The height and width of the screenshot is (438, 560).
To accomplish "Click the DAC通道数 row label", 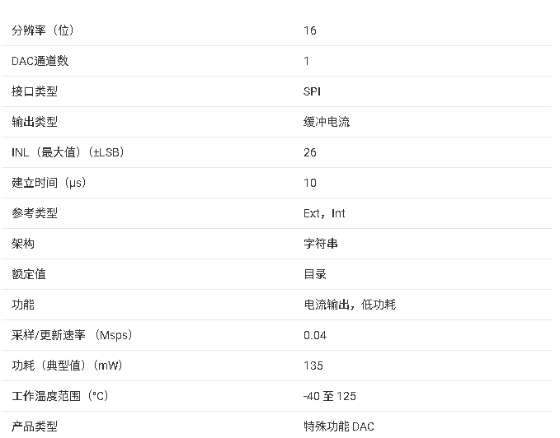I will tap(40, 61).
